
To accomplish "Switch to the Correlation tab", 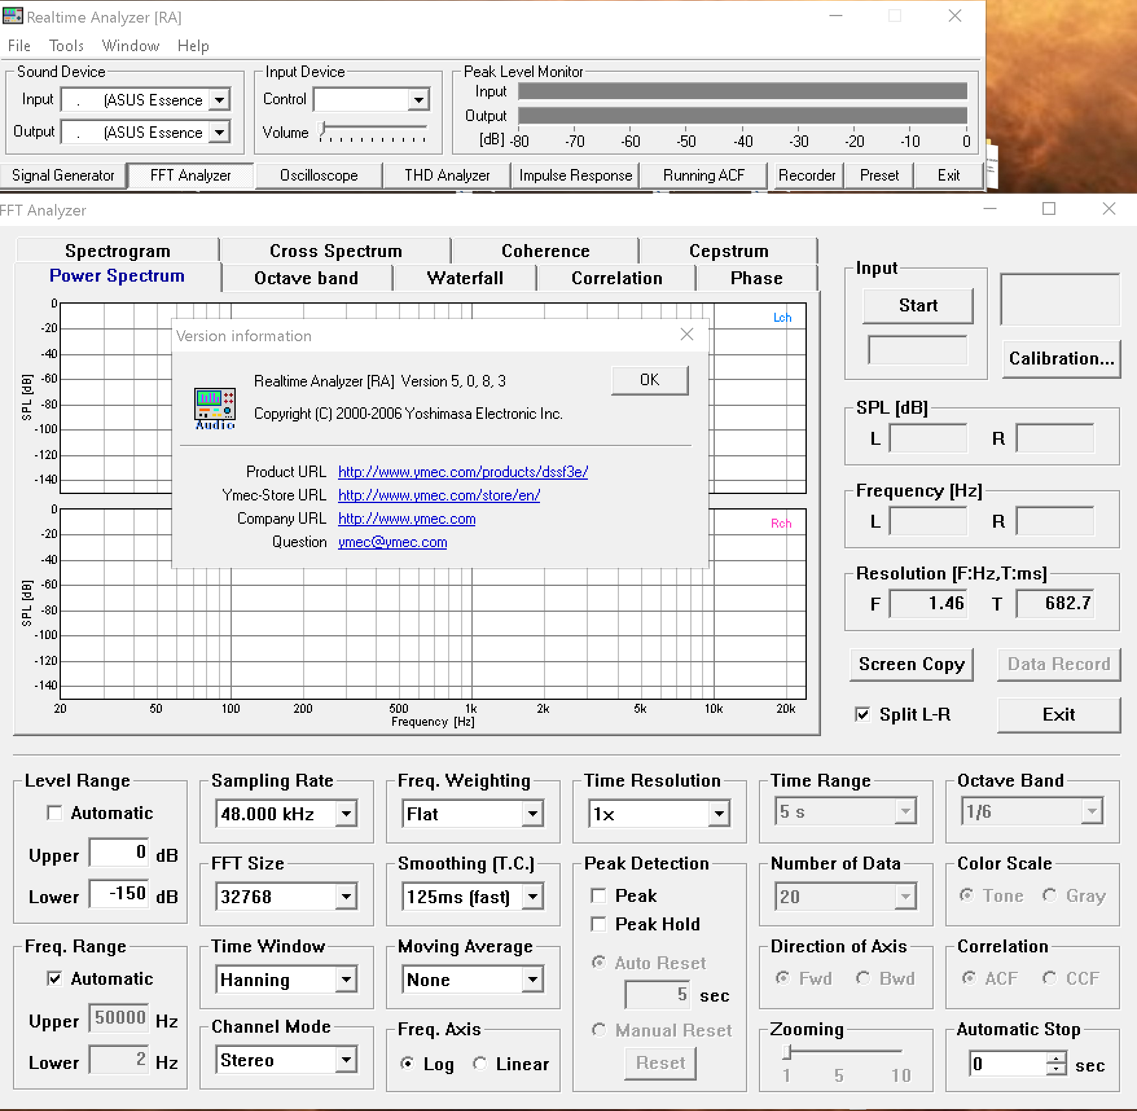I will pos(616,278).
